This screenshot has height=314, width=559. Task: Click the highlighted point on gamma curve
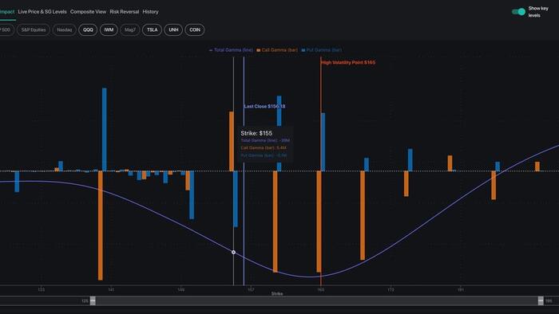[x=233, y=252]
